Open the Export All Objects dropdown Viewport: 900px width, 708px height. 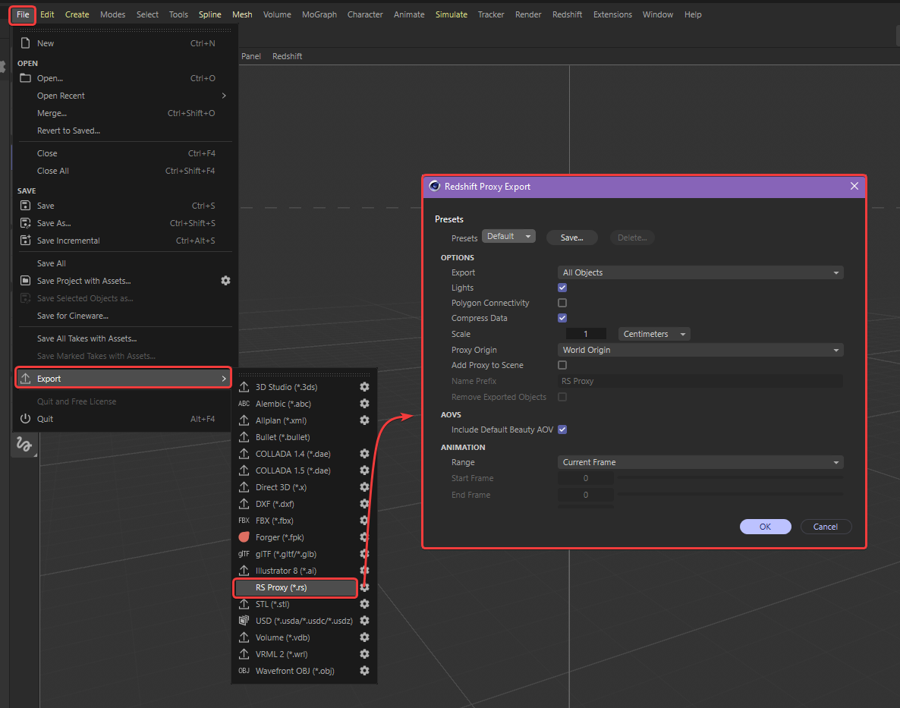(x=700, y=272)
